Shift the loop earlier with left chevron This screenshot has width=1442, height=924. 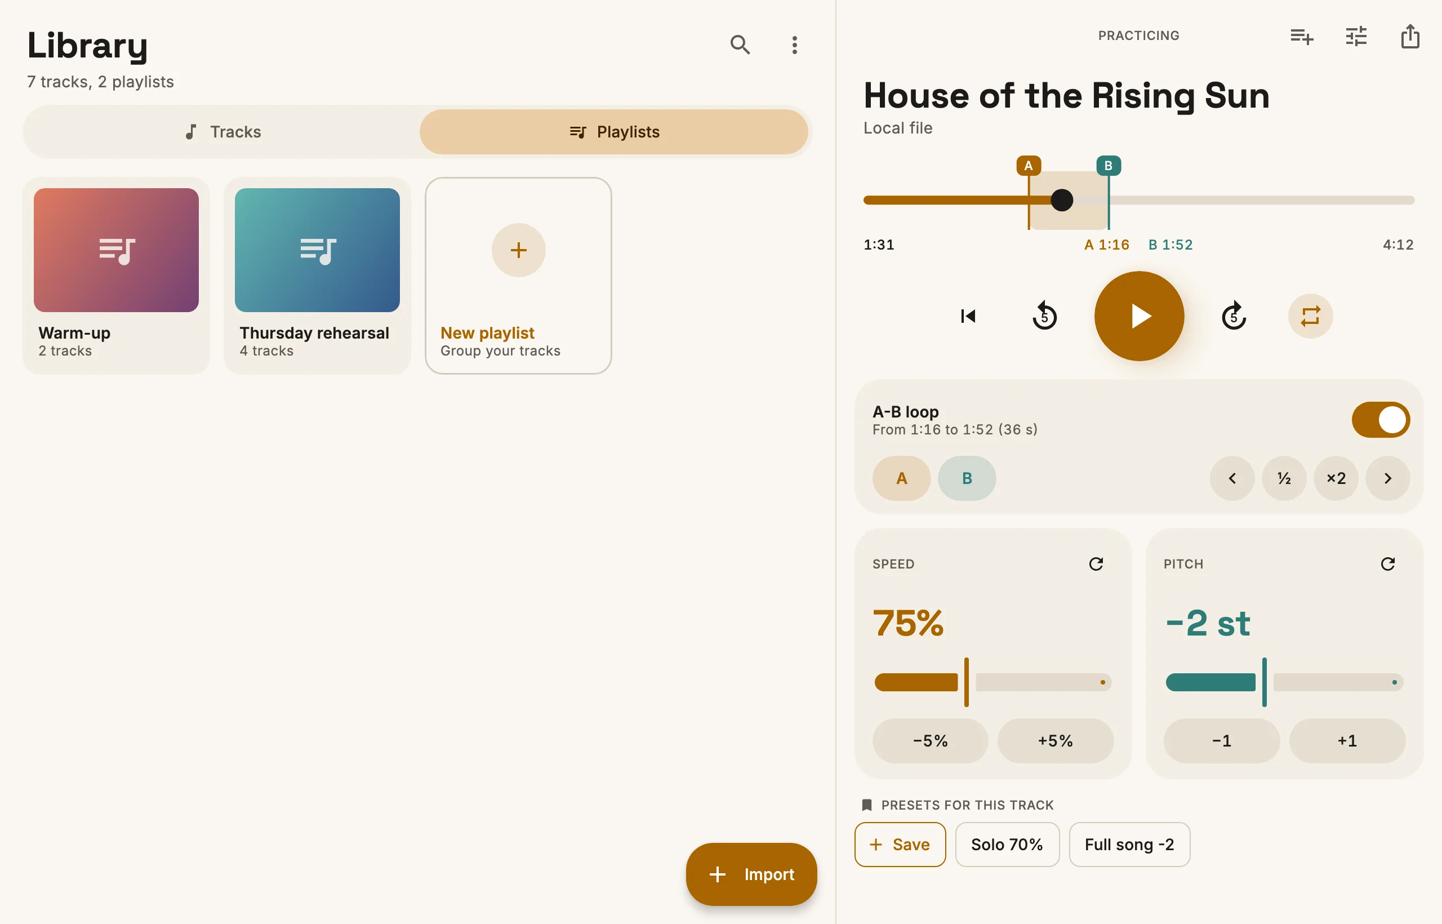point(1231,478)
